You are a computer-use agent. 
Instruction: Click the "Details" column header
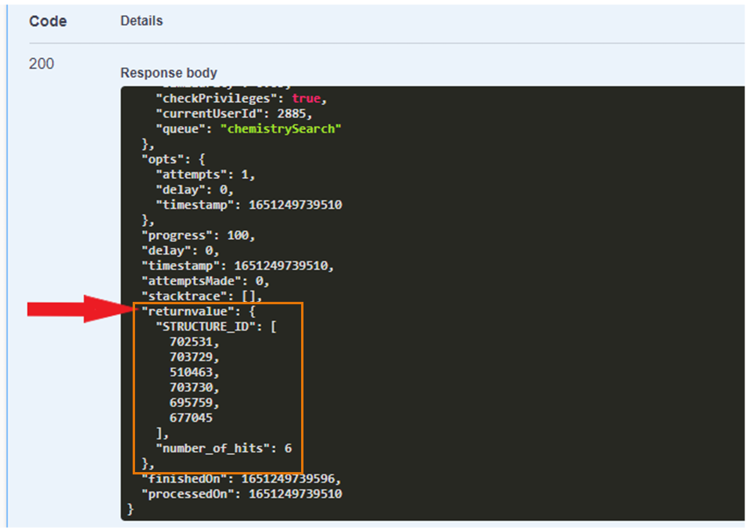[142, 21]
